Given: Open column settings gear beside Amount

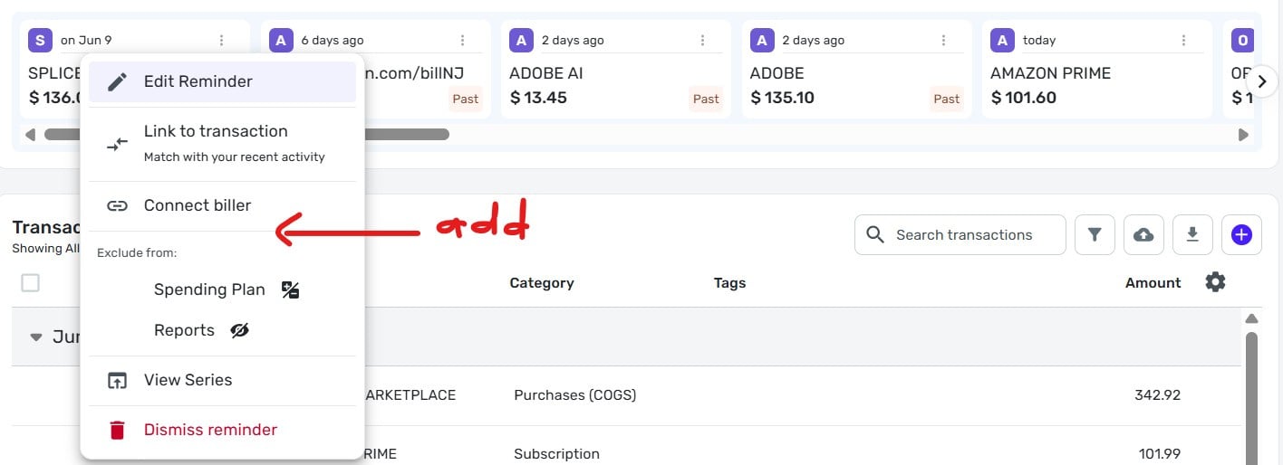Looking at the screenshot, I should point(1215,282).
